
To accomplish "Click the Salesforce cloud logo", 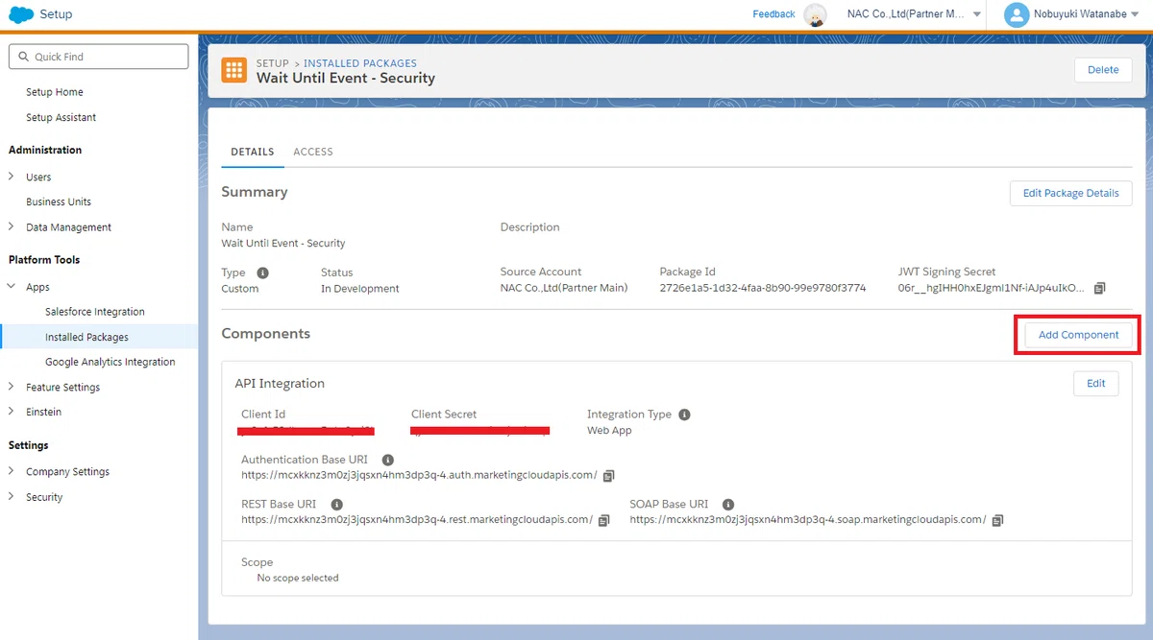I will (x=21, y=14).
